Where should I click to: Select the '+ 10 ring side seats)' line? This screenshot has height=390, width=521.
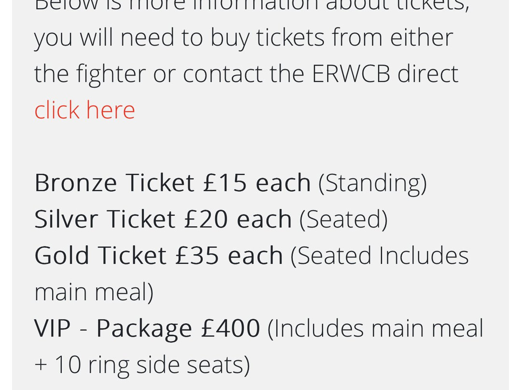[142, 365]
